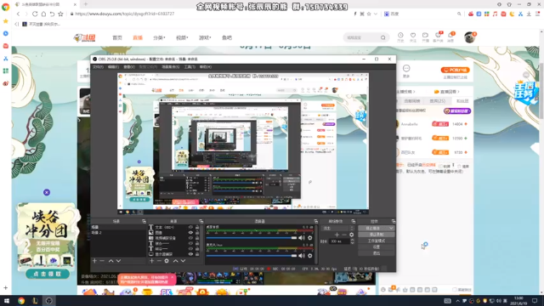Add a transition with plus icon in Scene Transitions

[x=337, y=235]
